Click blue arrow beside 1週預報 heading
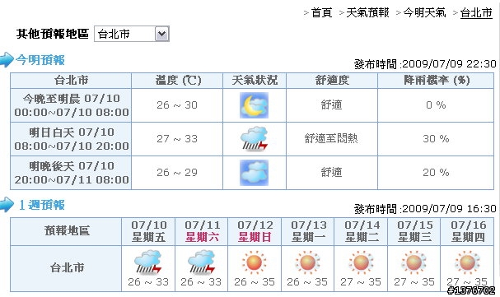The width and height of the screenshot is (500, 297). click(x=7, y=204)
